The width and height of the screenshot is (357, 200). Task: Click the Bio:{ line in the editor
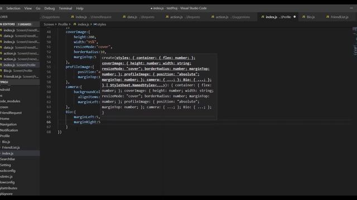pyautogui.click(x=71, y=112)
